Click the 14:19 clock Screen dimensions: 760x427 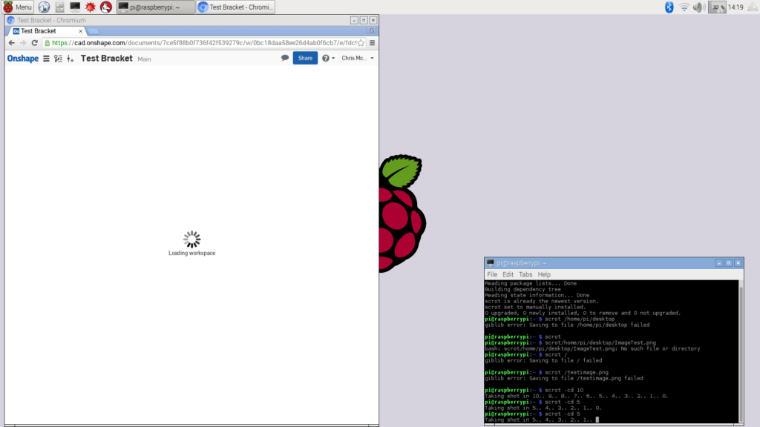736,7
